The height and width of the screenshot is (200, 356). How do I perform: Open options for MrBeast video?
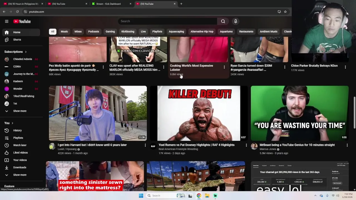347,145
